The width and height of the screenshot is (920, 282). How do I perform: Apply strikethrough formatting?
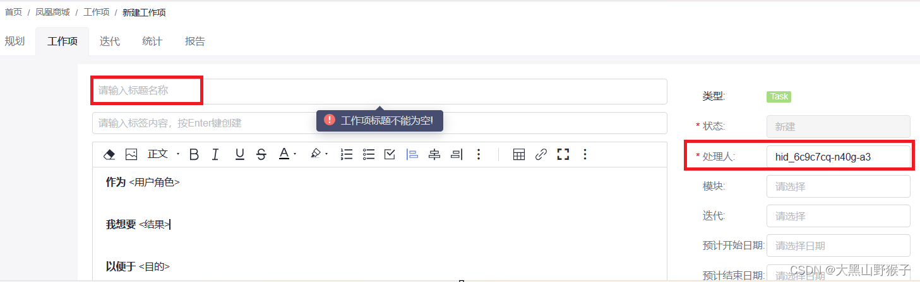261,154
